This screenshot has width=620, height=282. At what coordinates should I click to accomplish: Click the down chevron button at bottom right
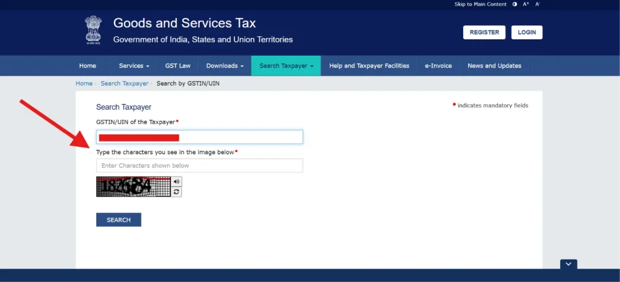tap(568, 264)
